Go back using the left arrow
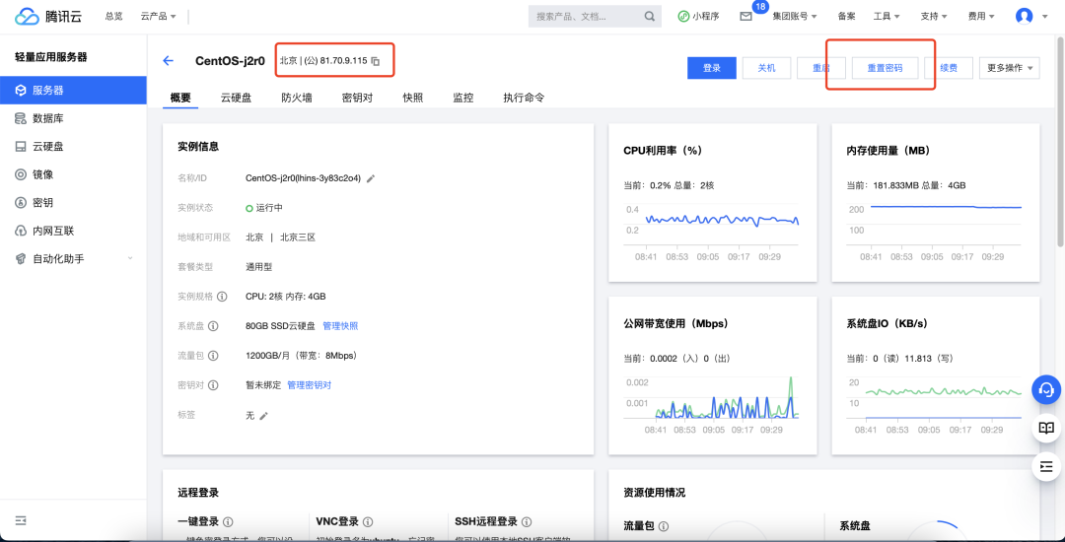The height and width of the screenshot is (542, 1065). pos(169,61)
